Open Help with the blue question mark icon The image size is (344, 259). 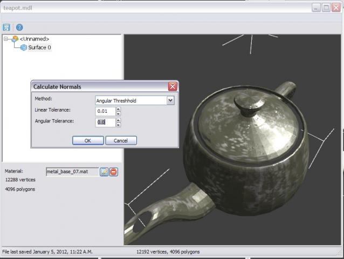coord(19,27)
